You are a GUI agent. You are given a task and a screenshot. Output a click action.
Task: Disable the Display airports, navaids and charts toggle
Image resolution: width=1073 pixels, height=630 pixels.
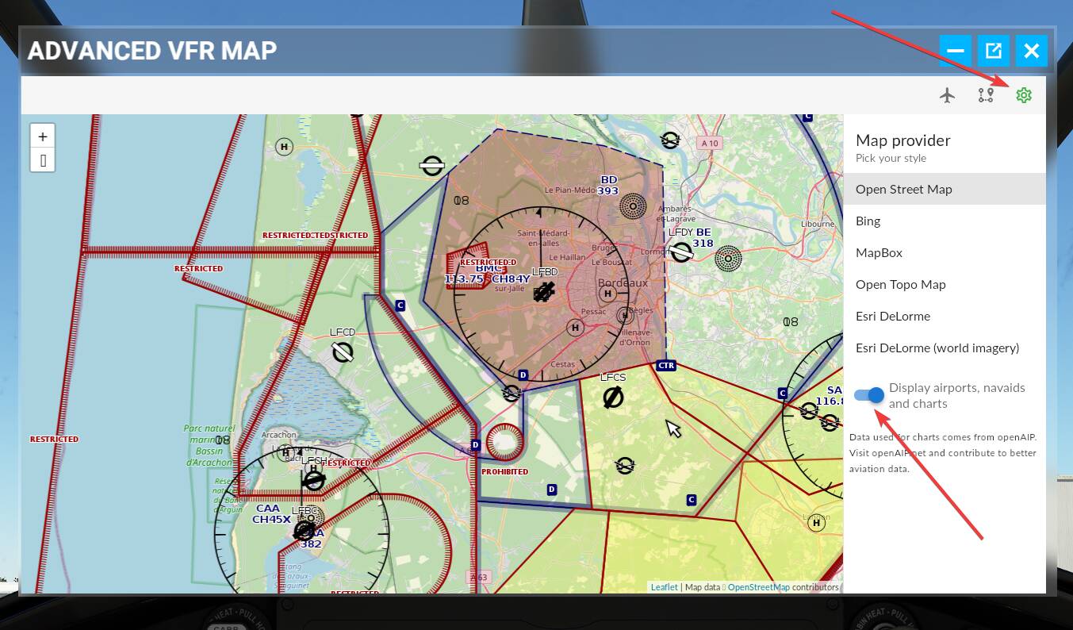point(868,395)
